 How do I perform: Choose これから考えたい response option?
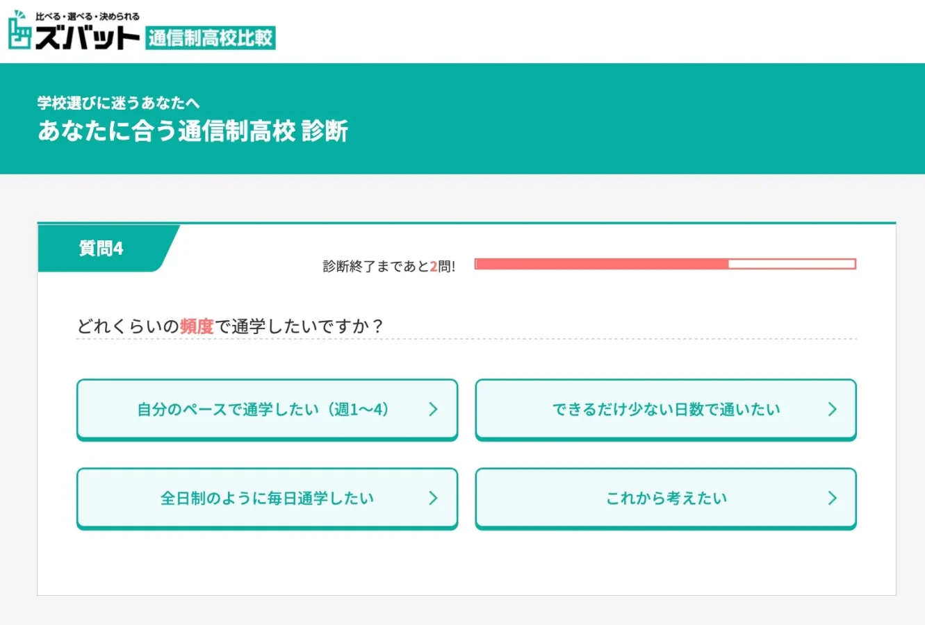[x=665, y=498]
